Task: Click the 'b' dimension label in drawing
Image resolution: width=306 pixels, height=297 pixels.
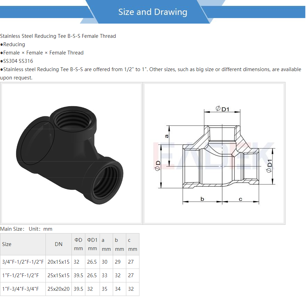Action: [202, 199]
